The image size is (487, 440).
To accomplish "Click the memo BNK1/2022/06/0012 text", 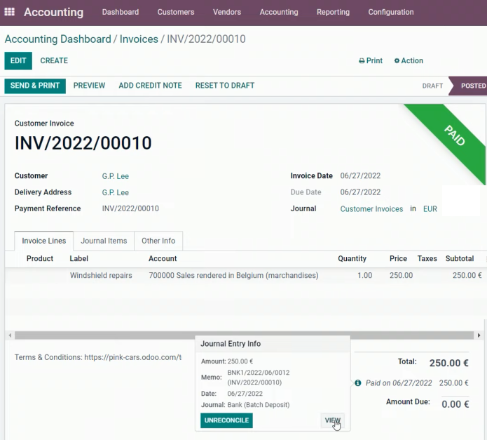I will (259, 373).
